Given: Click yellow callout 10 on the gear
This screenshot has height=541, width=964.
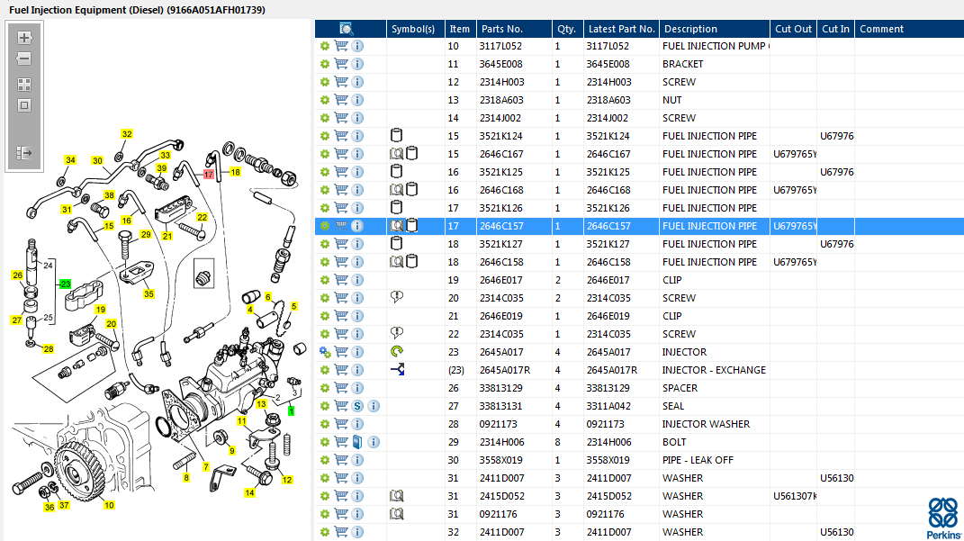Looking at the screenshot, I should coord(109,505).
